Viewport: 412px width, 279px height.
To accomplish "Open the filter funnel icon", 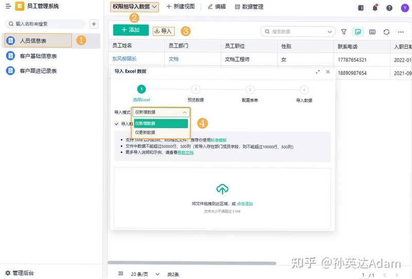I will (344, 32).
